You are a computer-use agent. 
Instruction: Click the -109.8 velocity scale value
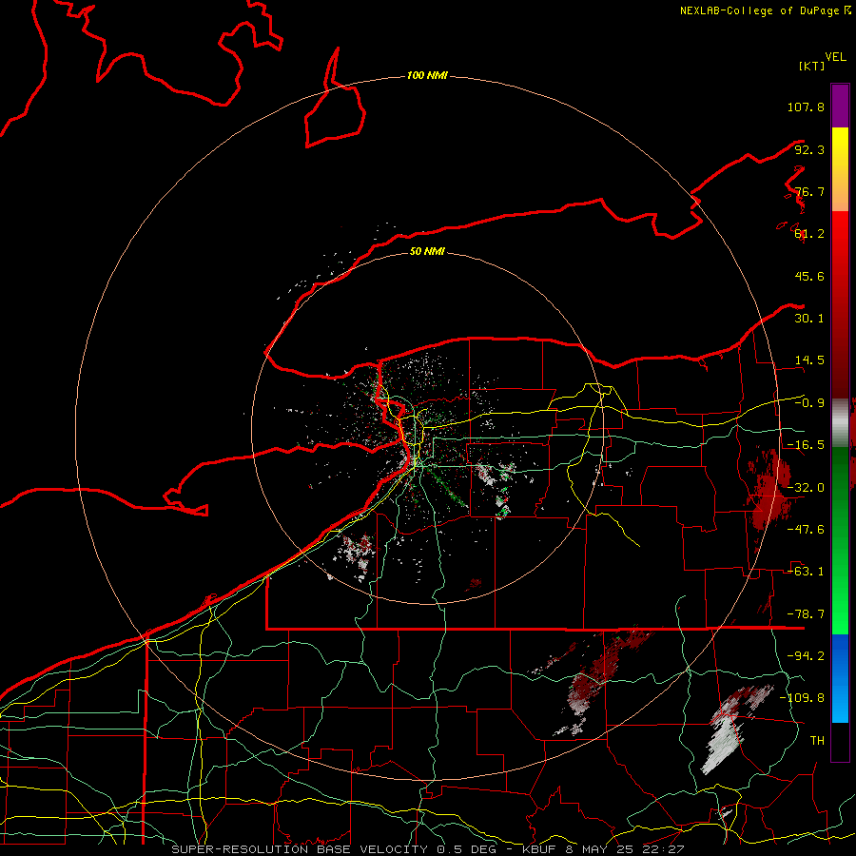click(x=802, y=698)
